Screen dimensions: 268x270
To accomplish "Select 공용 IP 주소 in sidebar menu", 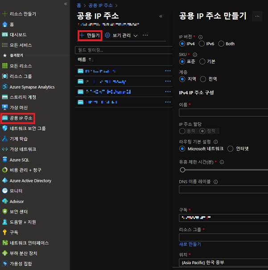I will tap(18, 118).
